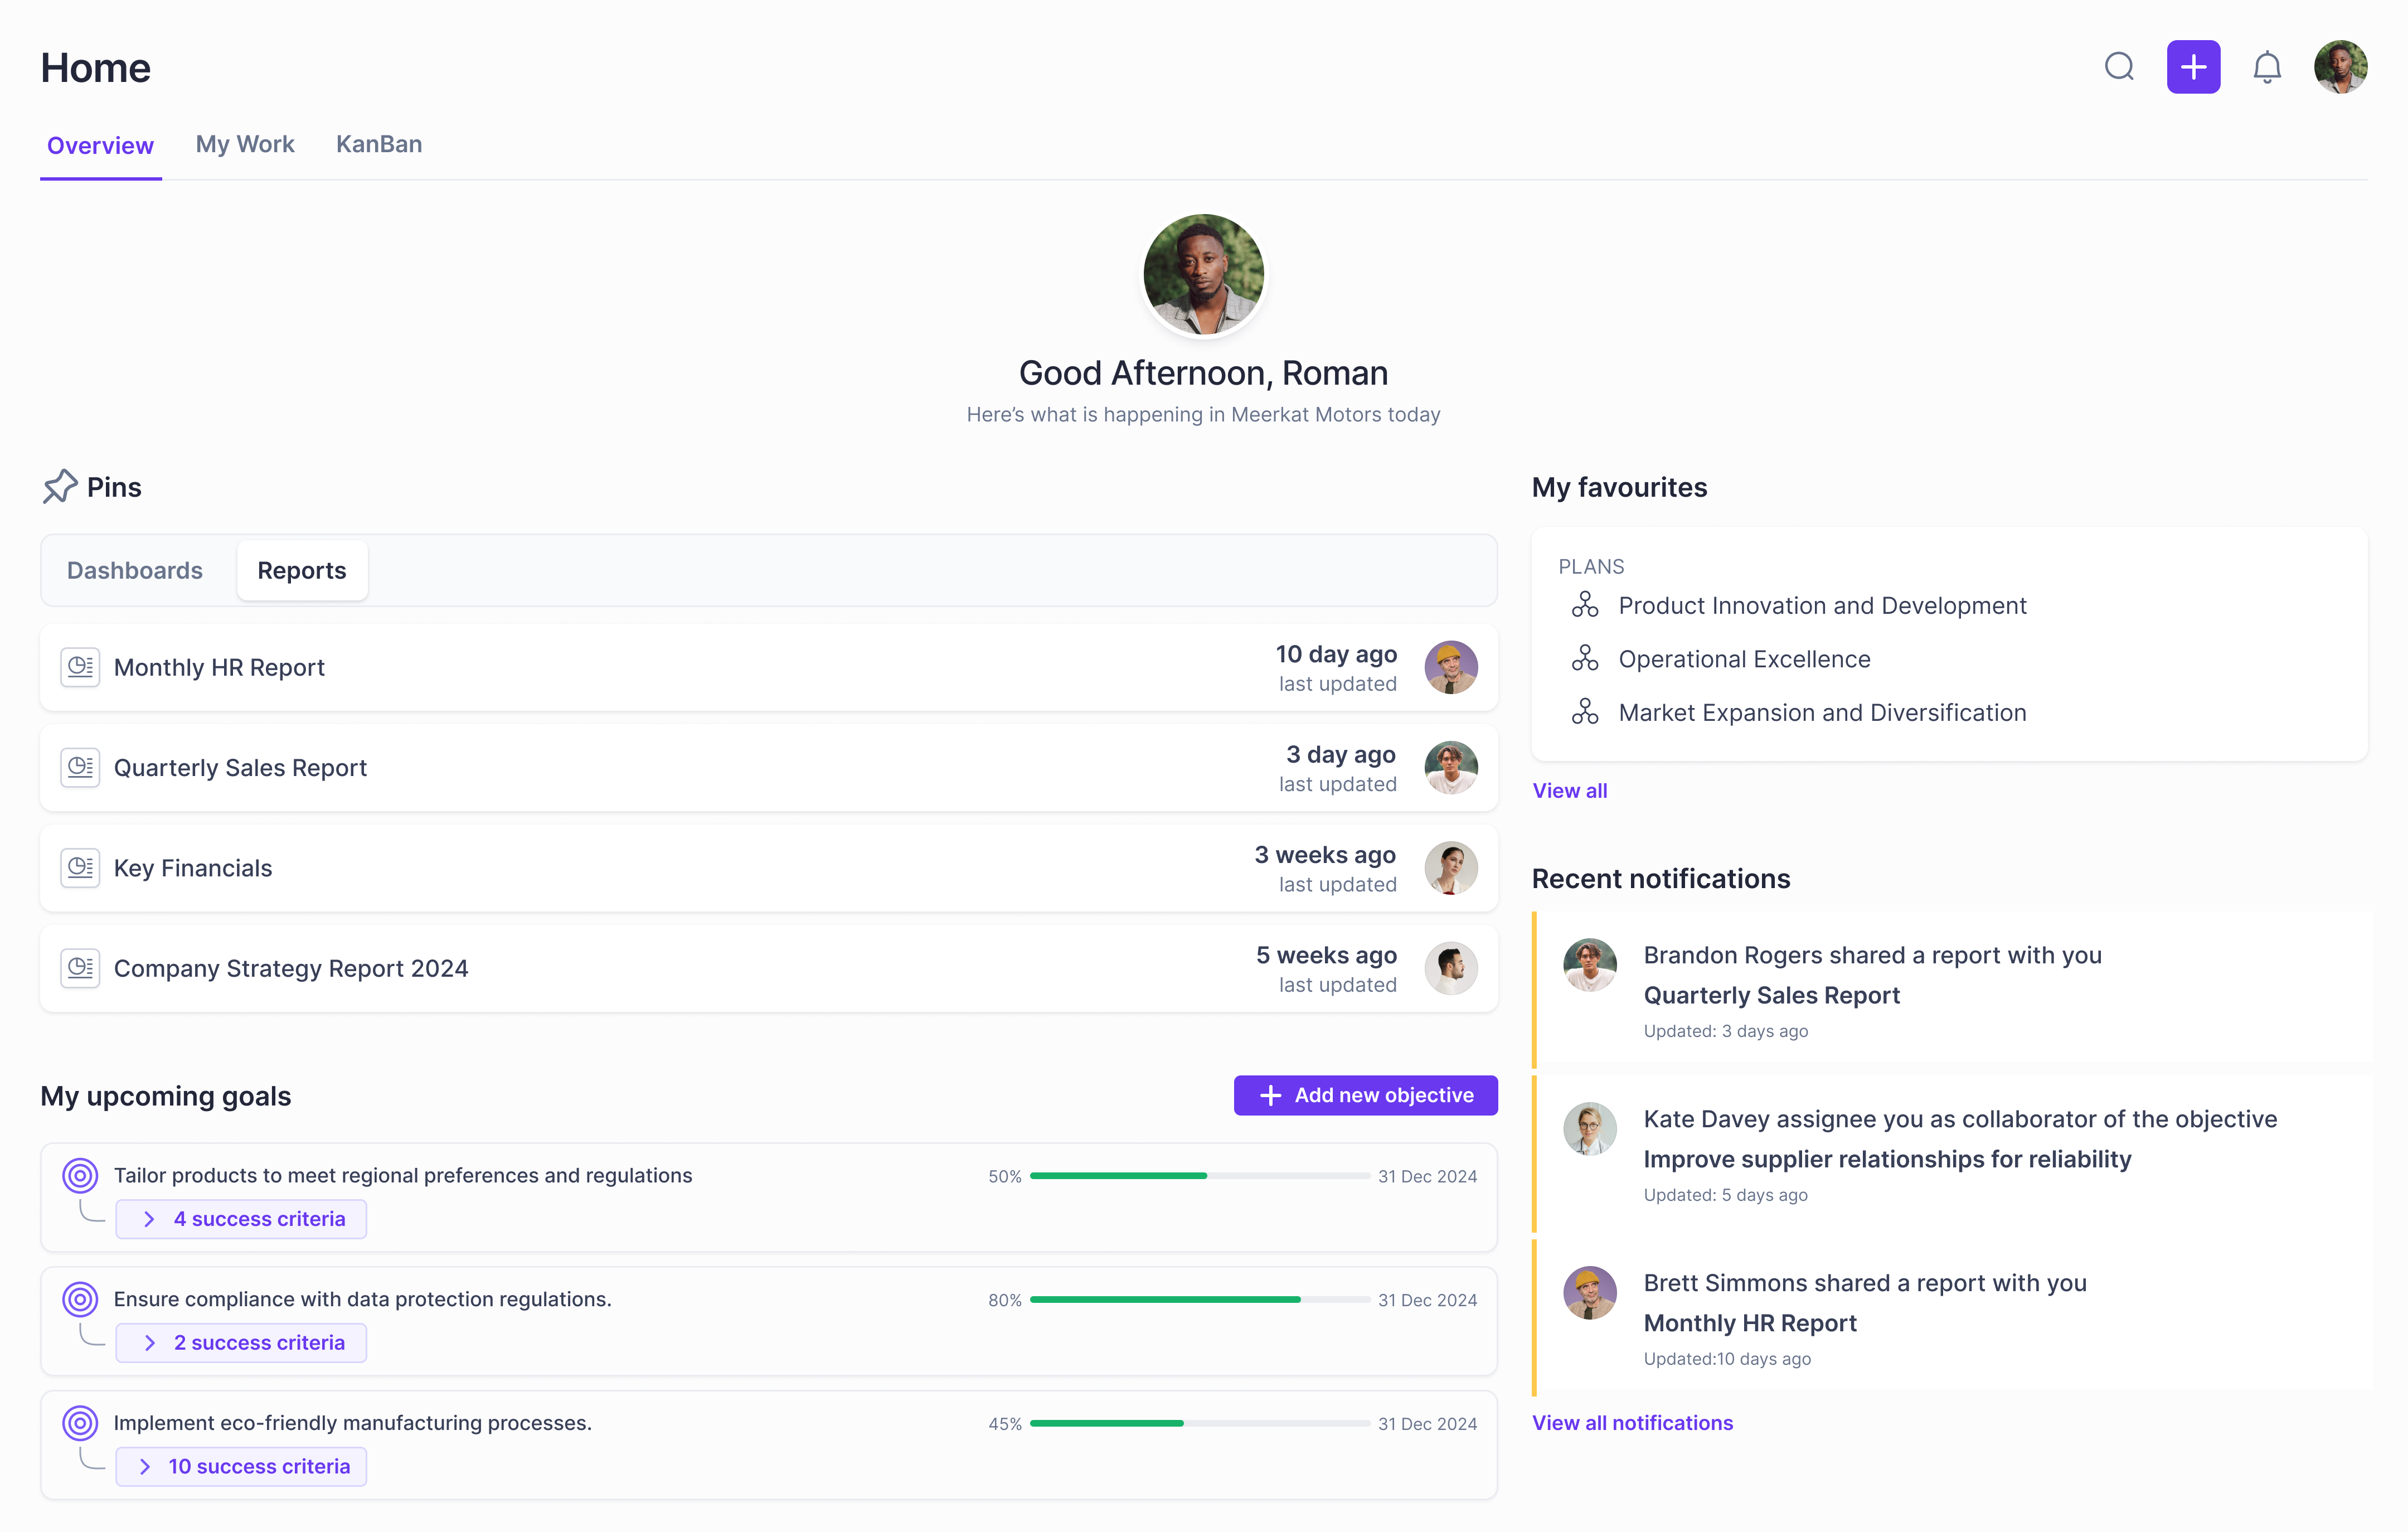
Task: Open the KanBan tab
Action: tap(379, 144)
